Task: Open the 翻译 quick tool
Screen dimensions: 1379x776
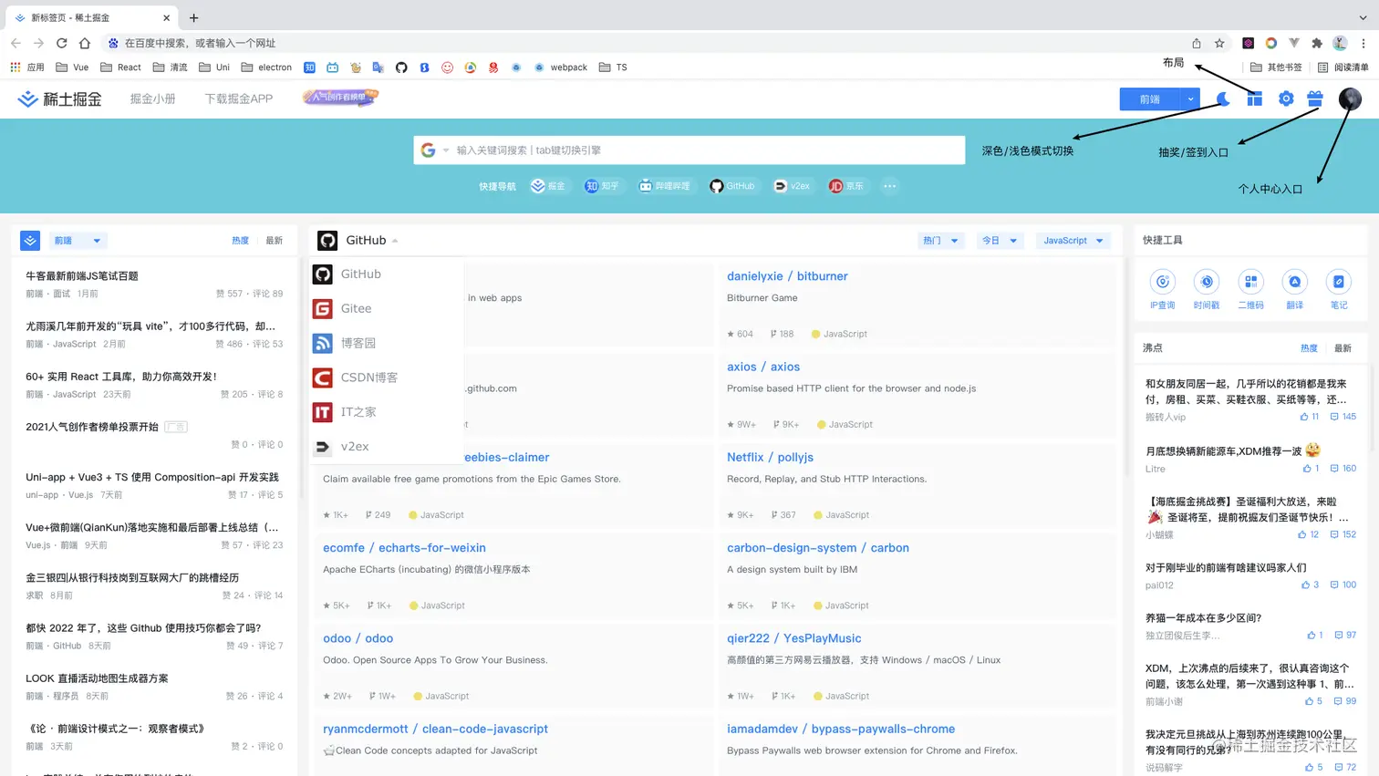Action: coord(1294,290)
